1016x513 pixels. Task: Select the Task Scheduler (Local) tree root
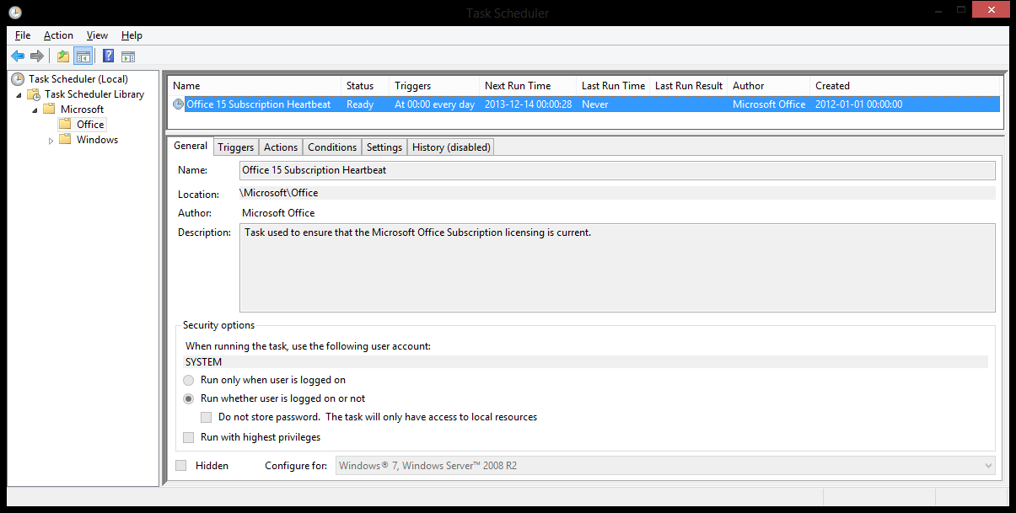78,79
